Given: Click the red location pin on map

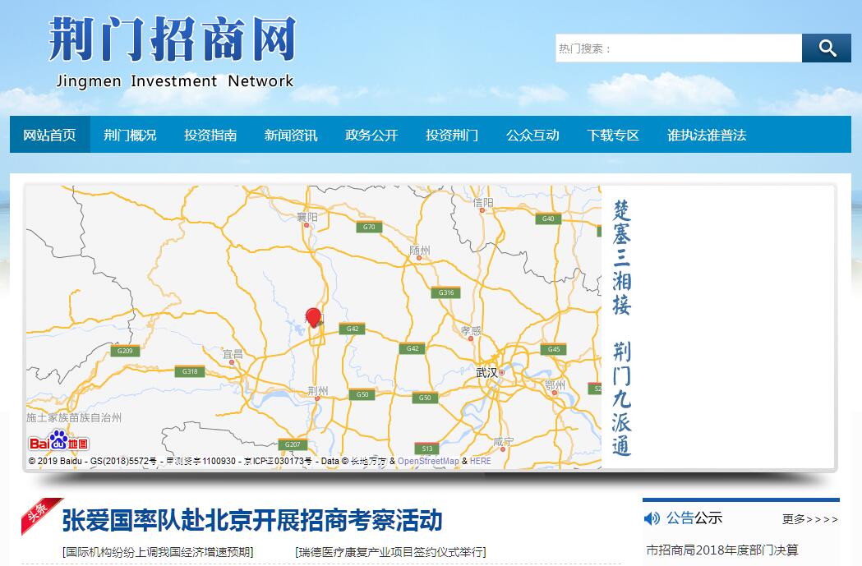Looking at the screenshot, I should point(313,318).
